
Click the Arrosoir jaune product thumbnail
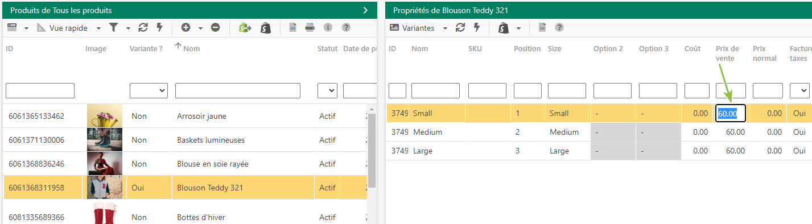tap(105, 116)
